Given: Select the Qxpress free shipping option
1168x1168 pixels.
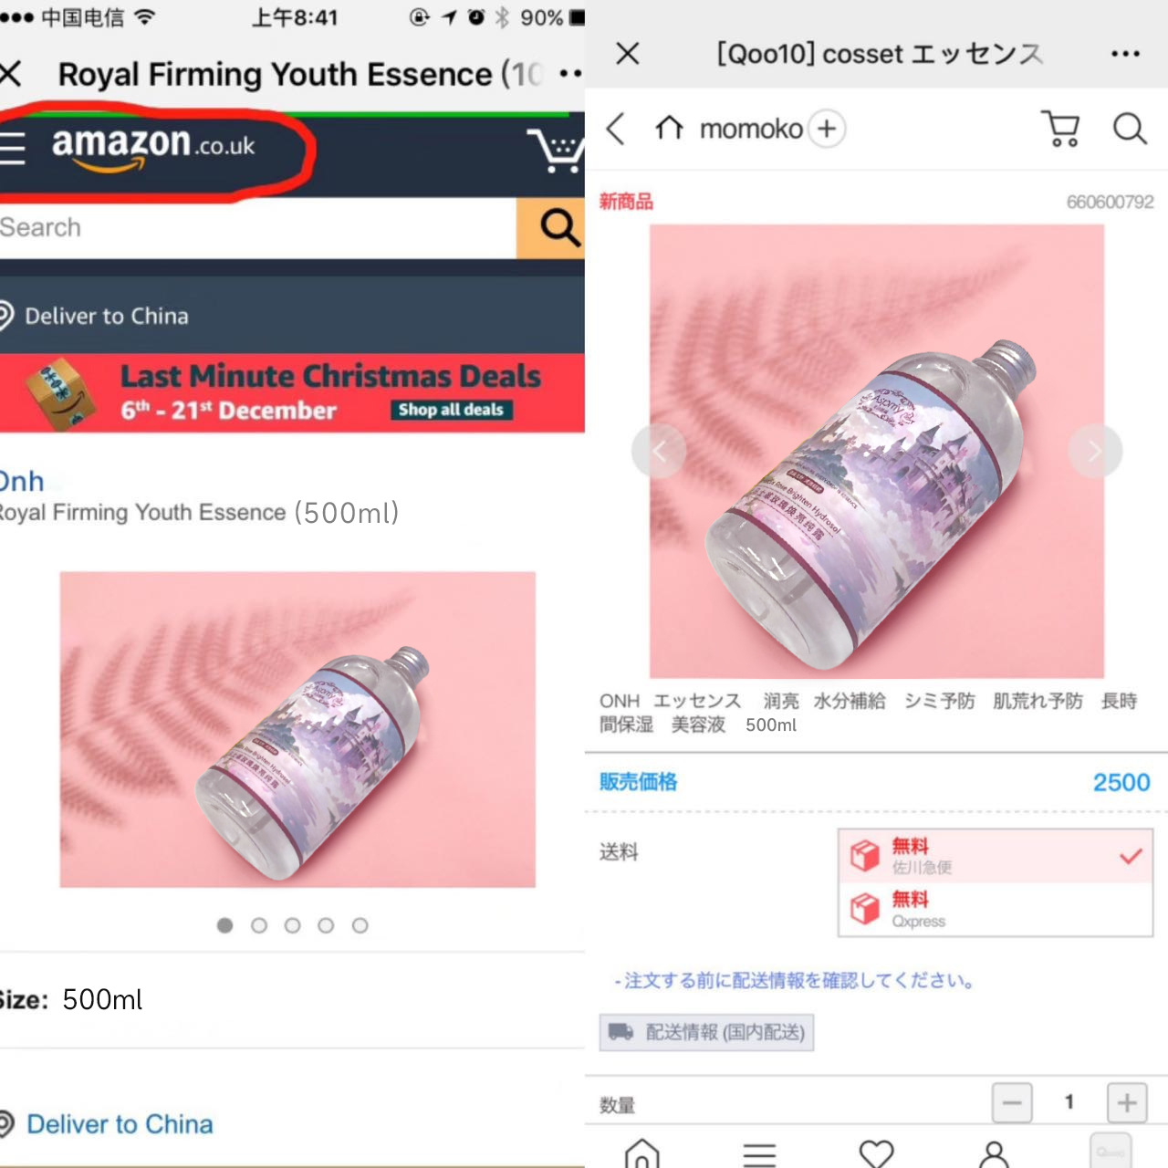Looking at the screenshot, I should click(996, 909).
